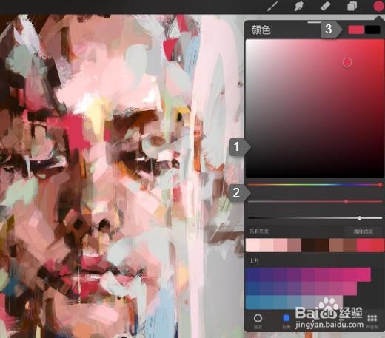Pick the light brown history swatch

pyautogui.click(x=336, y=245)
